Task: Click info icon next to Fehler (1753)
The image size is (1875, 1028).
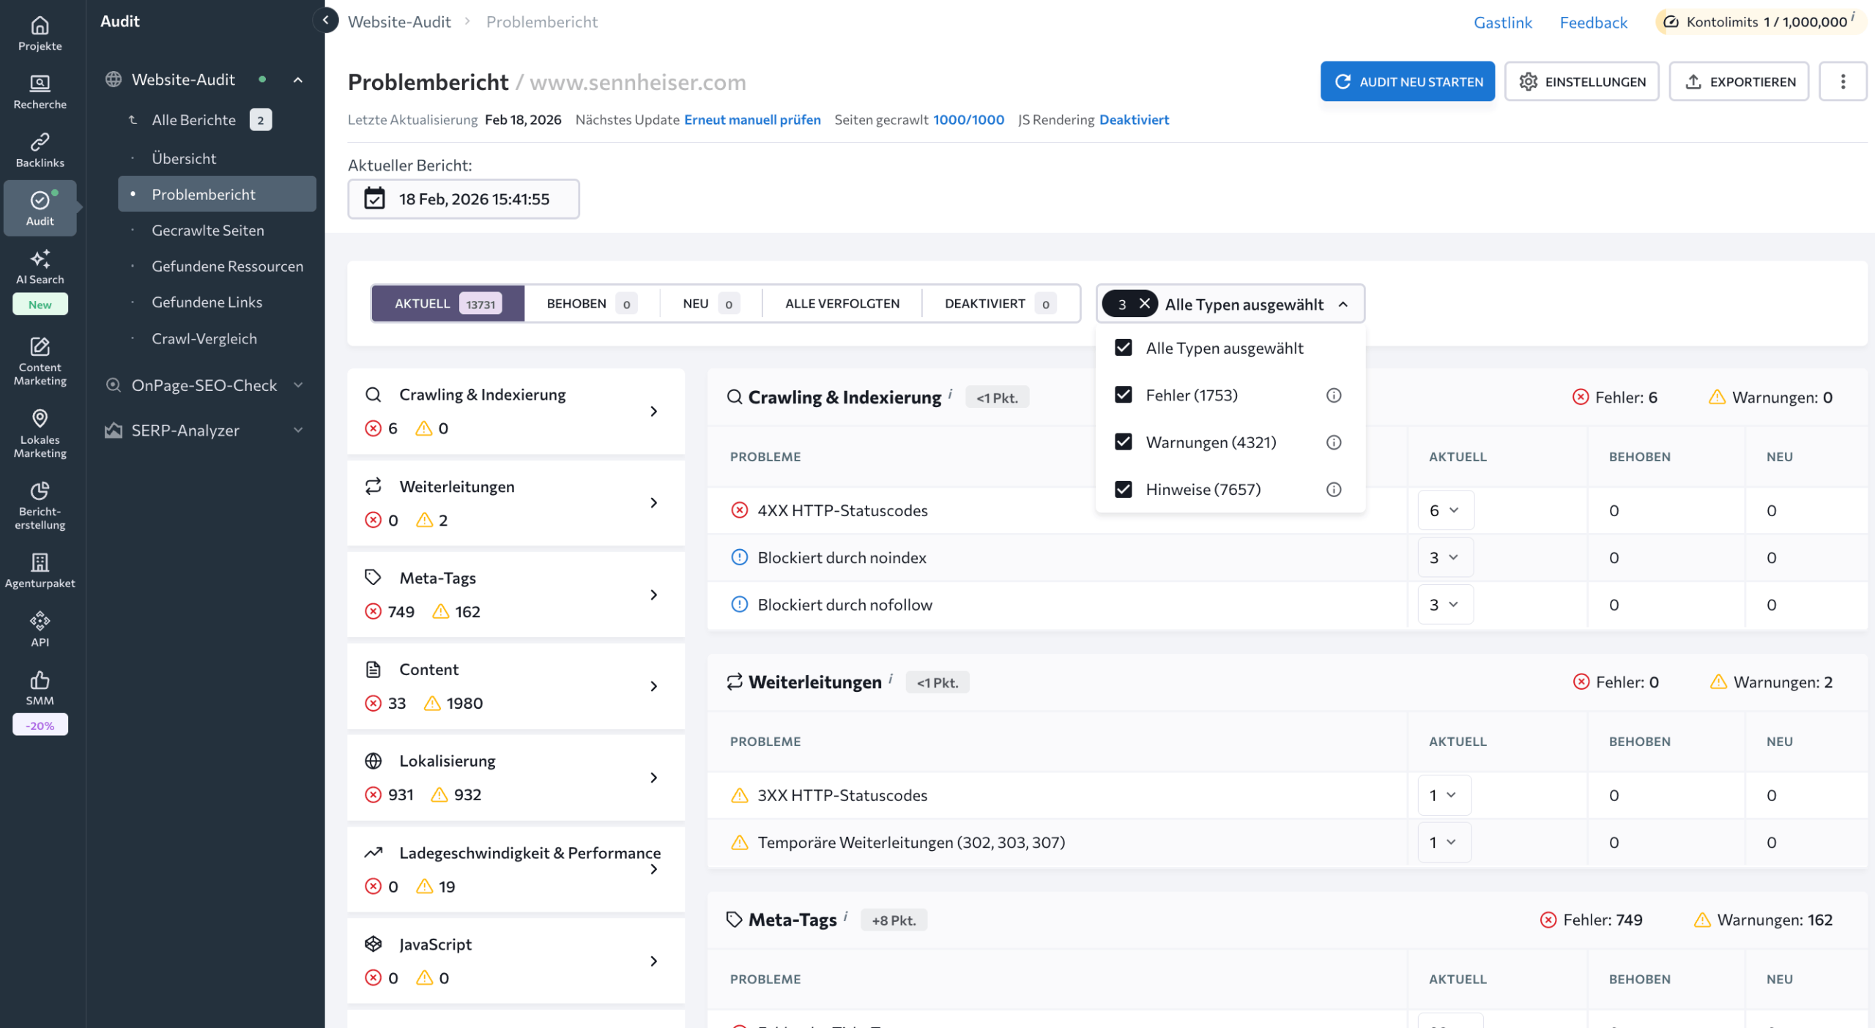Action: click(1333, 395)
